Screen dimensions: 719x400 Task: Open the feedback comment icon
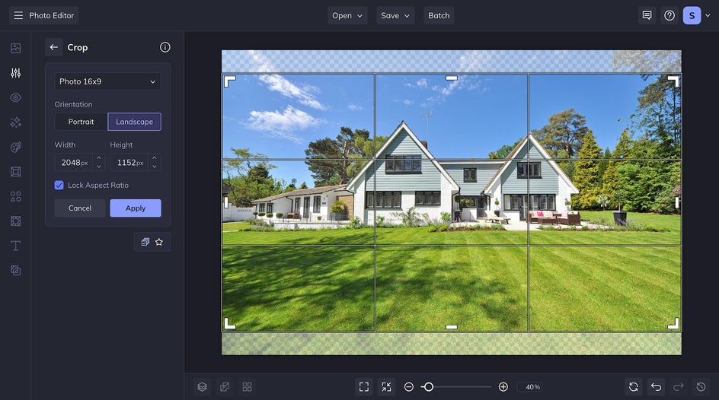[x=647, y=15]
